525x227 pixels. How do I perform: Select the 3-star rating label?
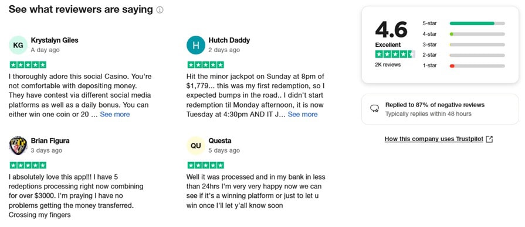point(429,44)
